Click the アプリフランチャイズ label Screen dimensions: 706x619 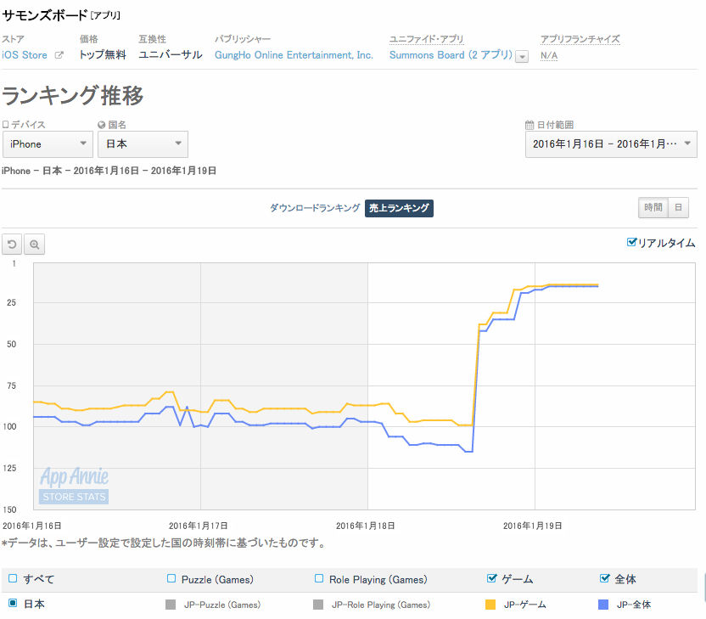pos(580,39)
